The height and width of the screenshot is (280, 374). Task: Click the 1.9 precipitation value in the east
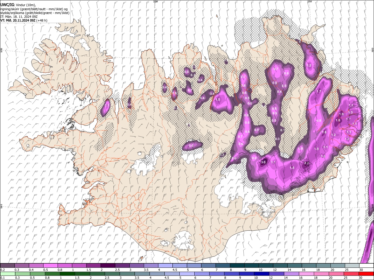[341, 114]
